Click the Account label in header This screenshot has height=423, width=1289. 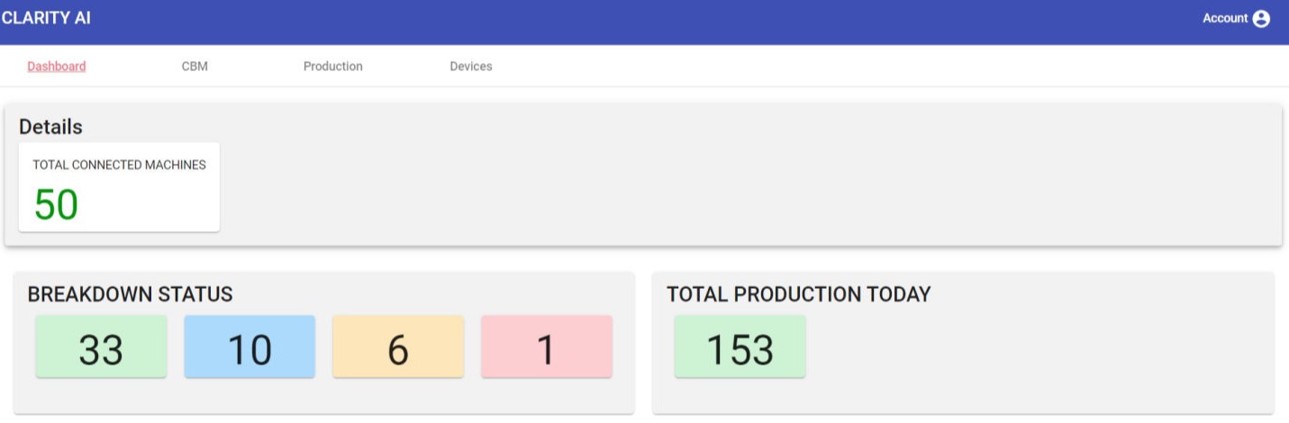[1225, 18]
